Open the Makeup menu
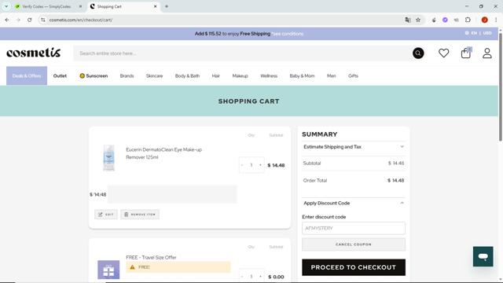The height and width of the screenshot is (283, 503). [240, 76]
